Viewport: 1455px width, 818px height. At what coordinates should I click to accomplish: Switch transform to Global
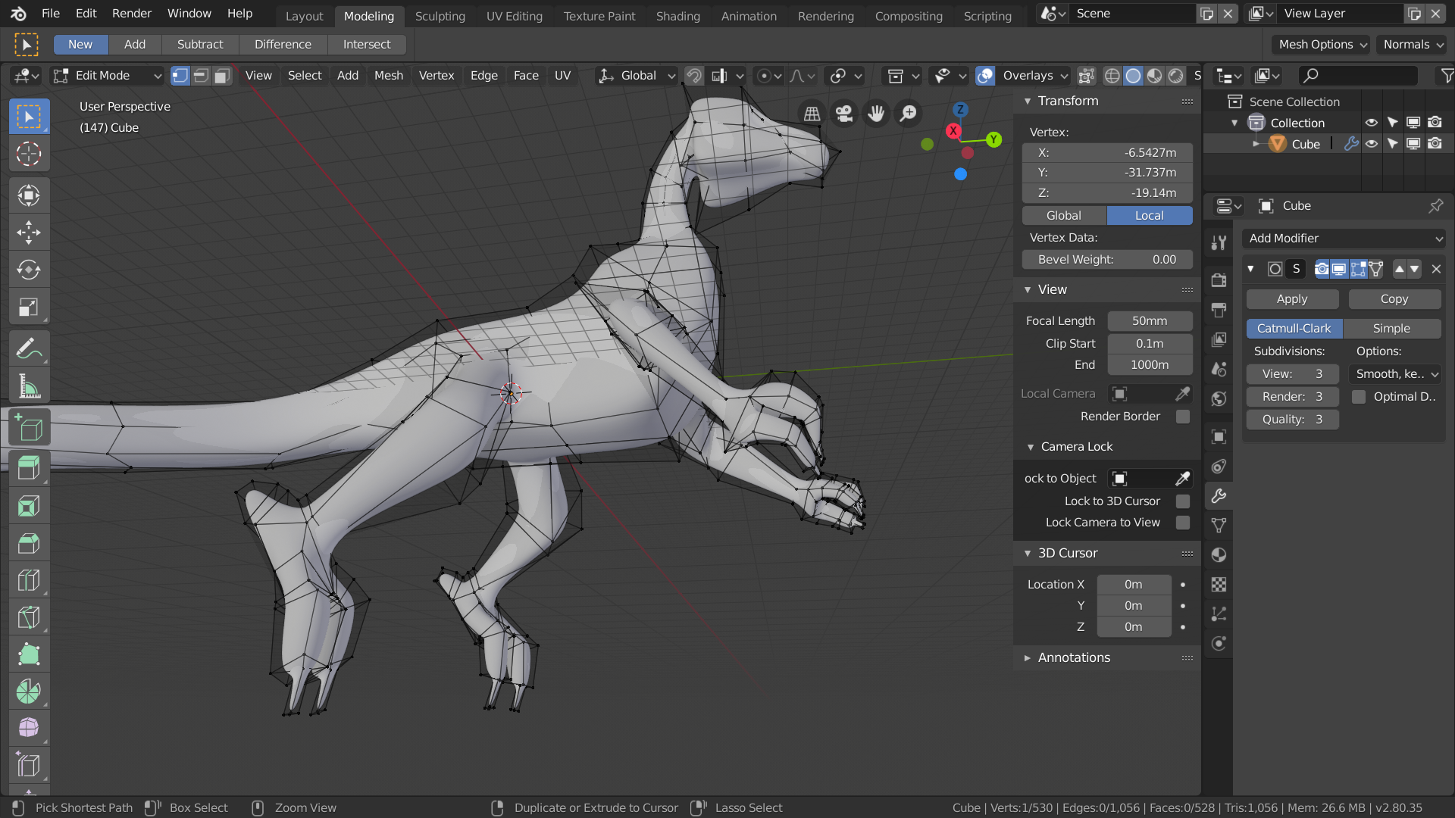pyautogui.click(x=1064, y=216)
